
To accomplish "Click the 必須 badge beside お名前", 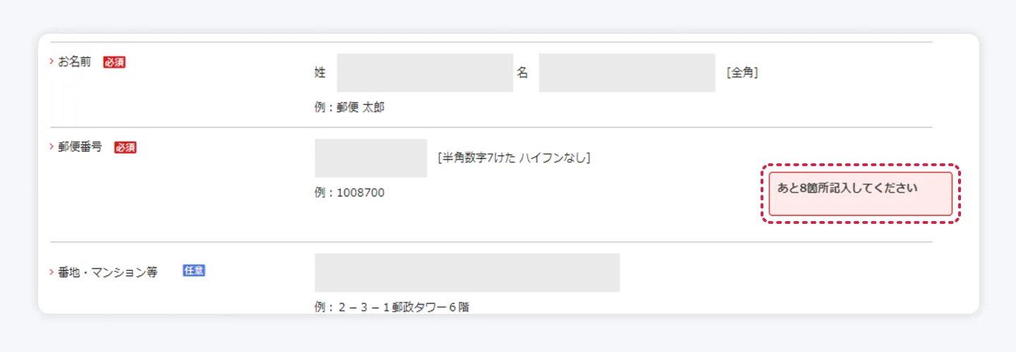I will tap(114, 62).
